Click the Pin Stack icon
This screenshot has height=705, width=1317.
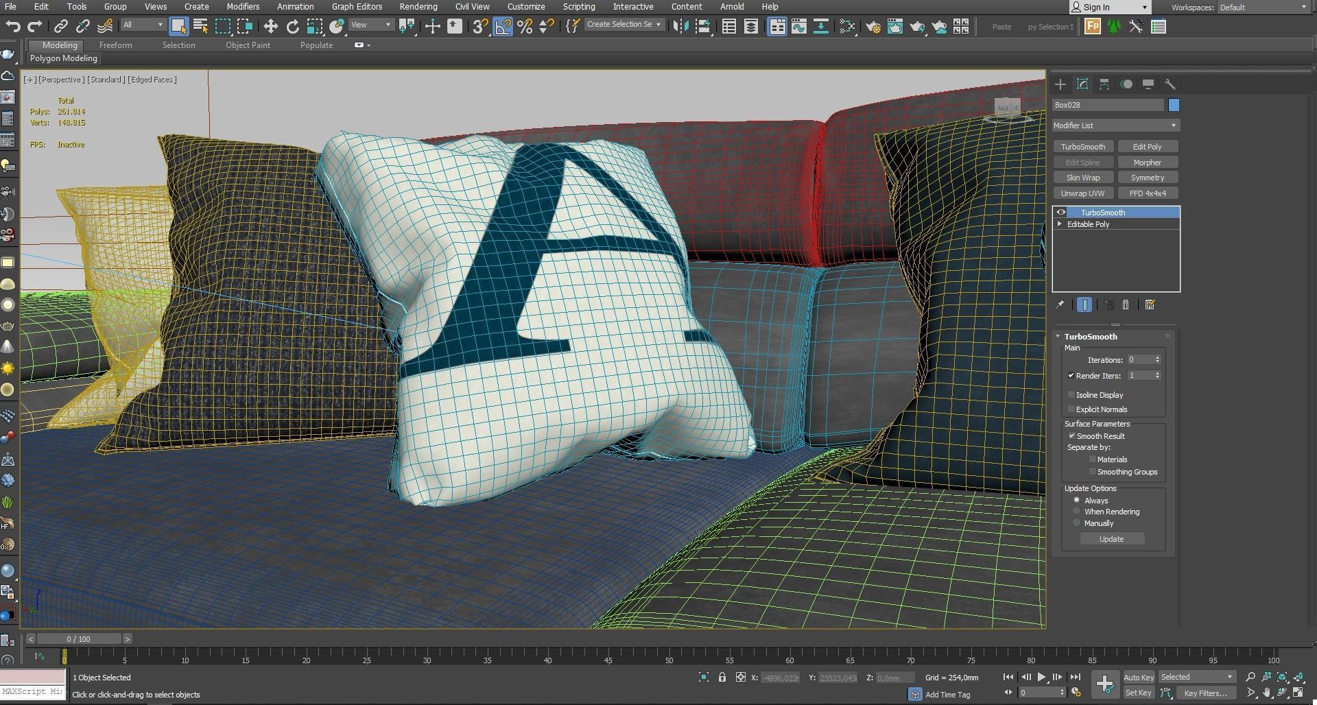[1060, 304]
